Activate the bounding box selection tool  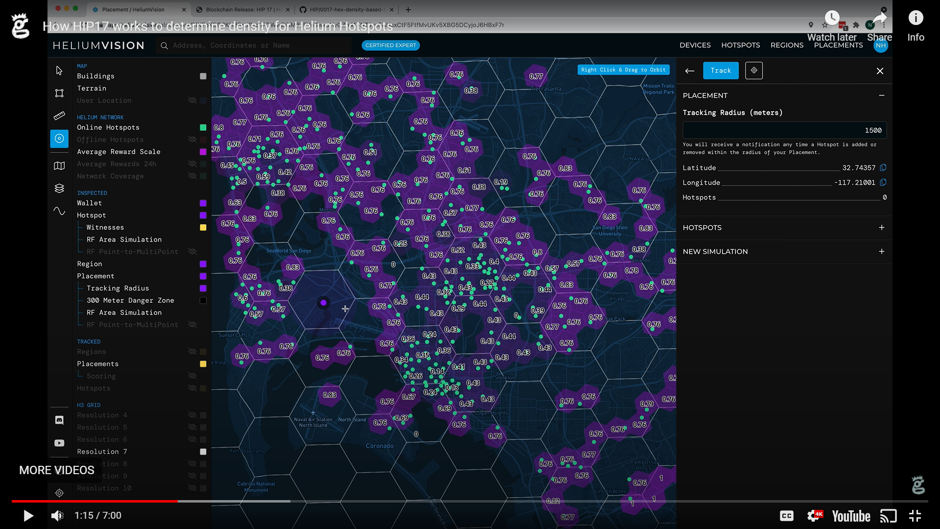(x=59, y=93)
